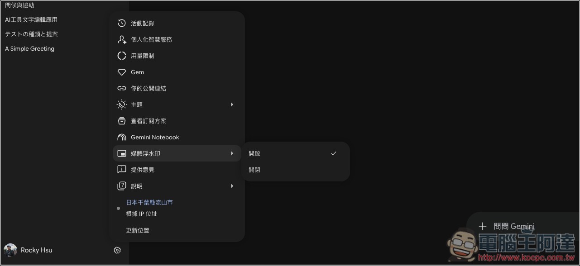
Task: Click the Gemini Notebook arc icon
Action: coord(122,137)
